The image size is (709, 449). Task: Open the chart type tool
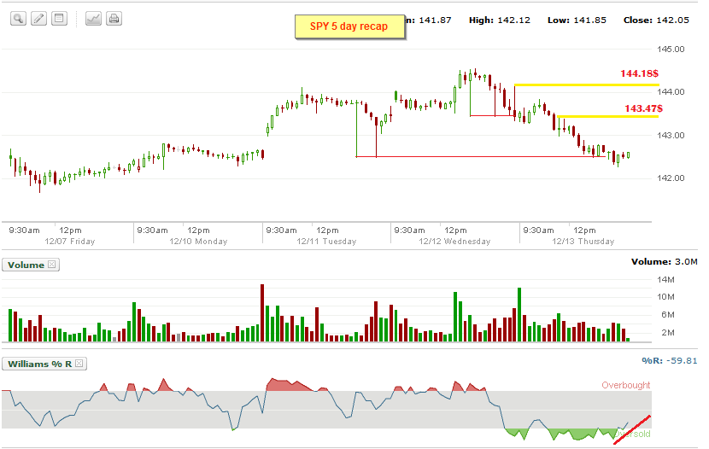[94, 19]
